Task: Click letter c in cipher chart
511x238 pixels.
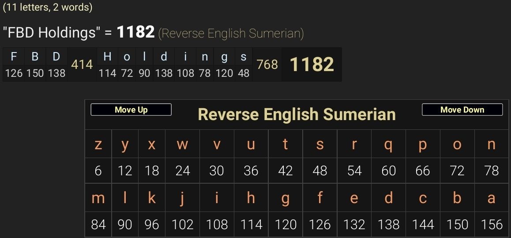Action: point(423,198)
